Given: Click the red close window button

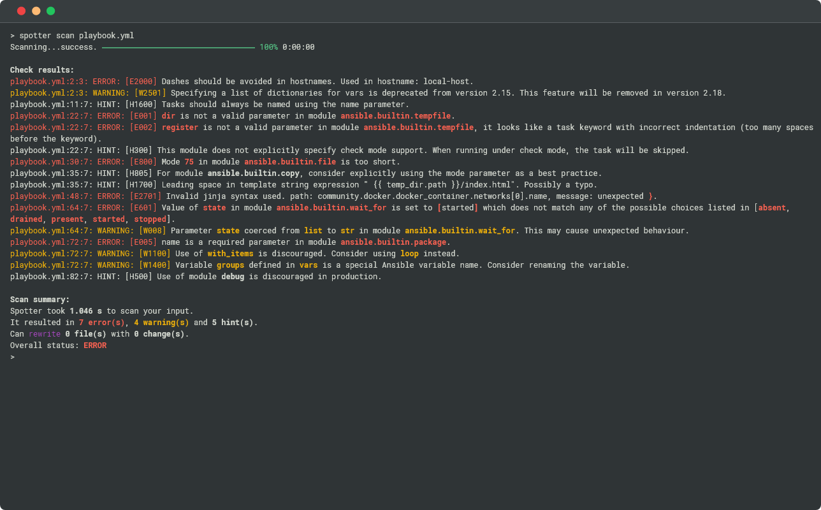Looking at the screenshot, I should (21, 11).
